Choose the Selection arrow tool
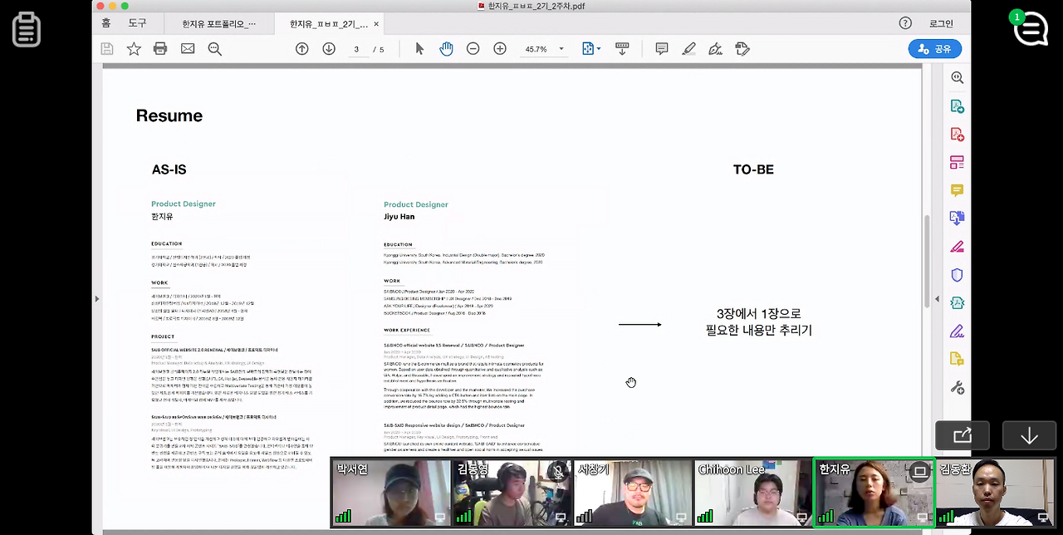The height and width of the screenshot is (535, 1063). pyautogui.click(x=419, y=49)
